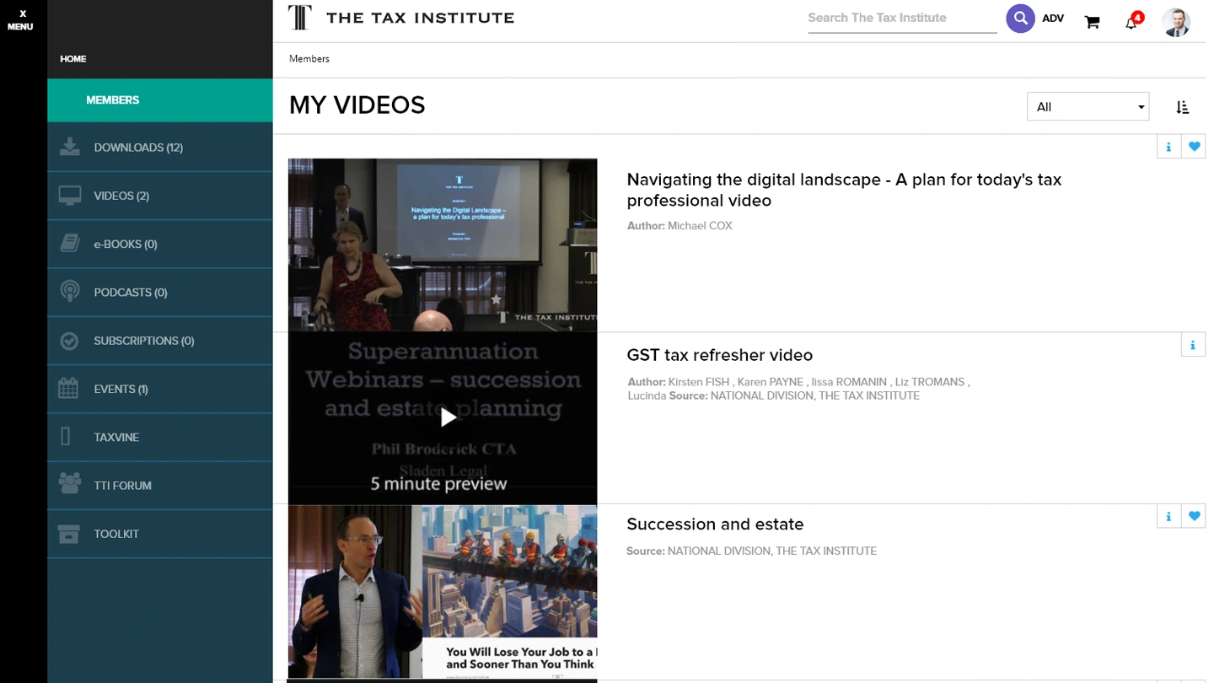Select Videos (2) in the sidebar
Viewport: 1214px width, 683px height.
coord(160,196)
